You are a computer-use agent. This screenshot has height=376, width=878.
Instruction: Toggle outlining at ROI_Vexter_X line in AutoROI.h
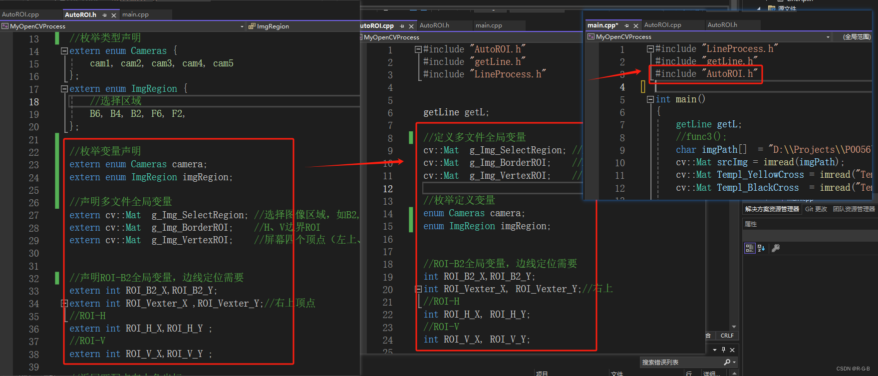coord(64,304)
